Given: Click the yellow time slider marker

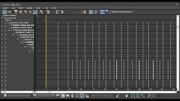Looking at the screenshot, I should click(46, 52).
